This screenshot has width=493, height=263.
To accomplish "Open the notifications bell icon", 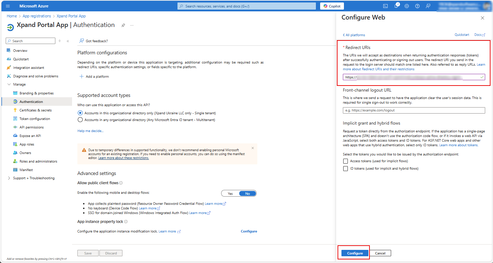I will coord(396,6).
